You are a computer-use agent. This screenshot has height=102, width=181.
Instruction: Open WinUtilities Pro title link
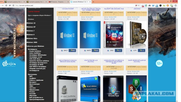coord(91,61)
